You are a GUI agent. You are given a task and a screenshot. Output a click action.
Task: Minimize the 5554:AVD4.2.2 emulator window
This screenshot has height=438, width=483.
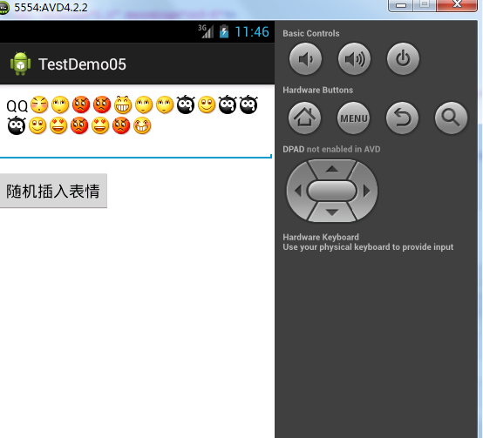coord(400,5)
